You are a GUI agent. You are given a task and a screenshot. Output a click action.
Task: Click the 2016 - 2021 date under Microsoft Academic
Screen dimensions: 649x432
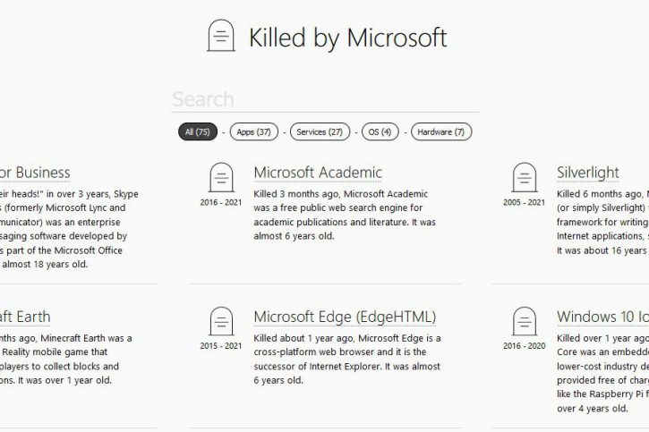[x=221, y=202]
